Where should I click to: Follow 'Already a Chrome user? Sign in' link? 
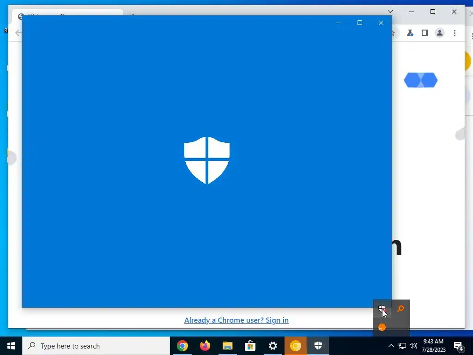click(x=236, y=320)
